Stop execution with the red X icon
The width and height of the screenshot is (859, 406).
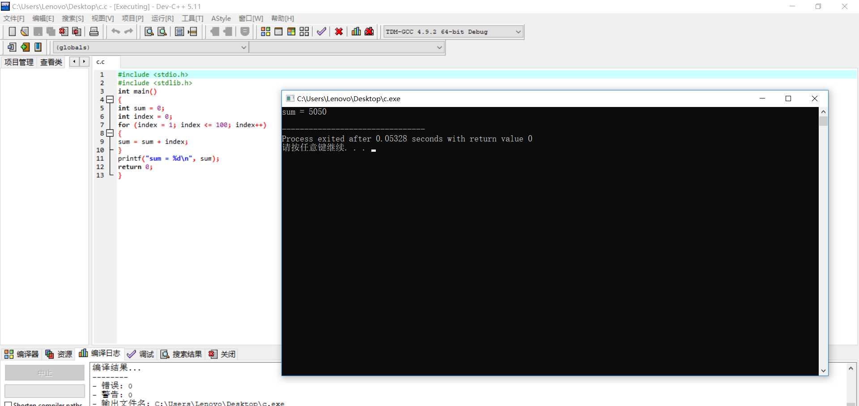tap(339, 31)
